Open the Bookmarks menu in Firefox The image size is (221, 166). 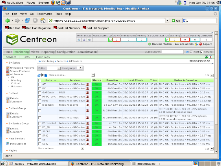44,14
